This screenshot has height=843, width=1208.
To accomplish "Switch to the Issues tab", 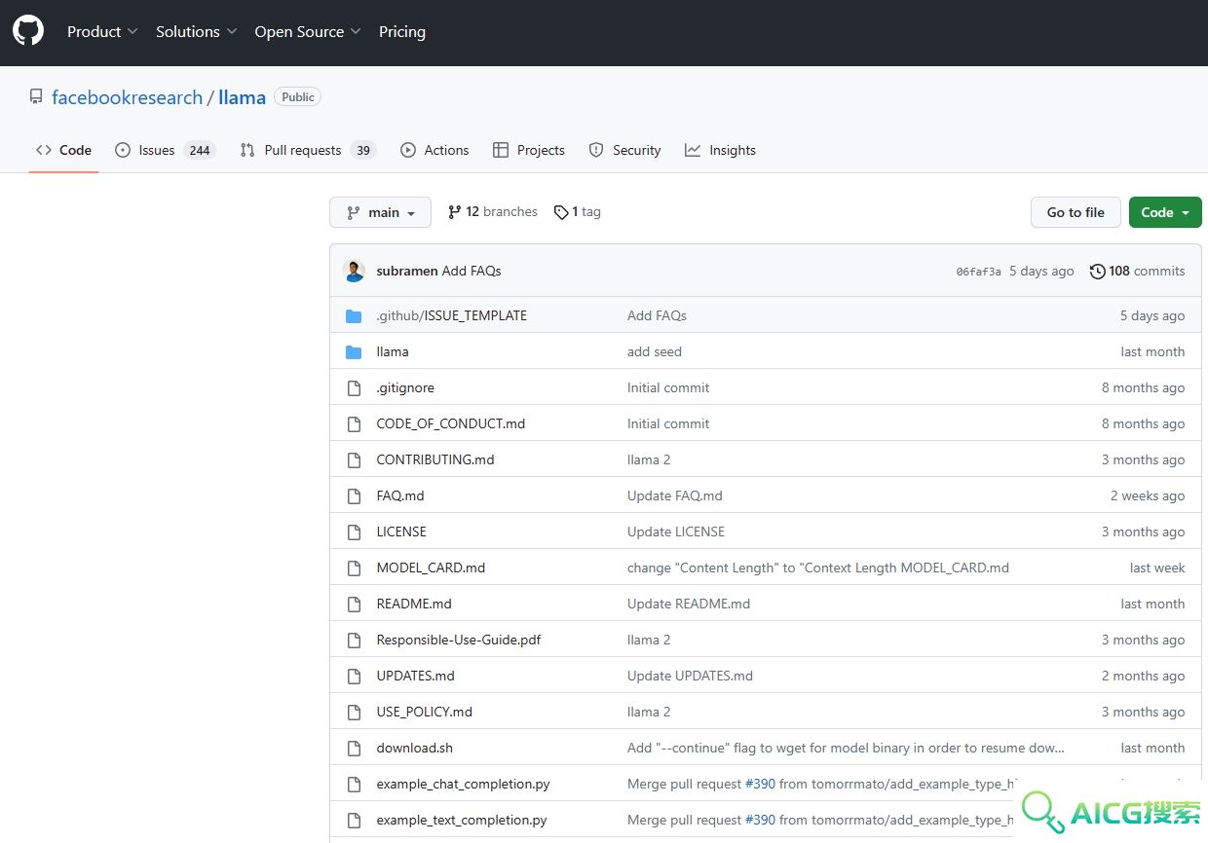I will [x=165, y=150].
